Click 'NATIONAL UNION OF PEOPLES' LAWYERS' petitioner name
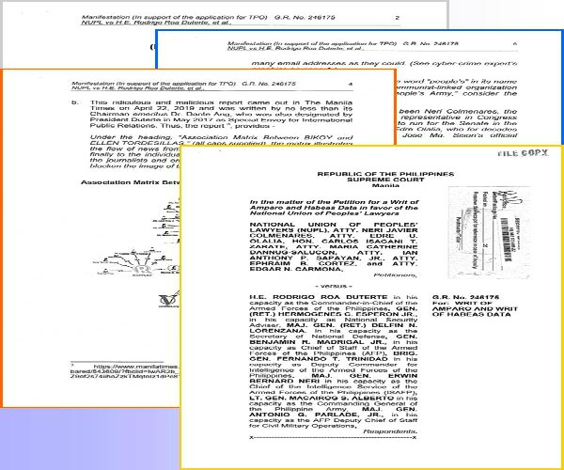Screen dimensions: 564x470 coord(334,227)
